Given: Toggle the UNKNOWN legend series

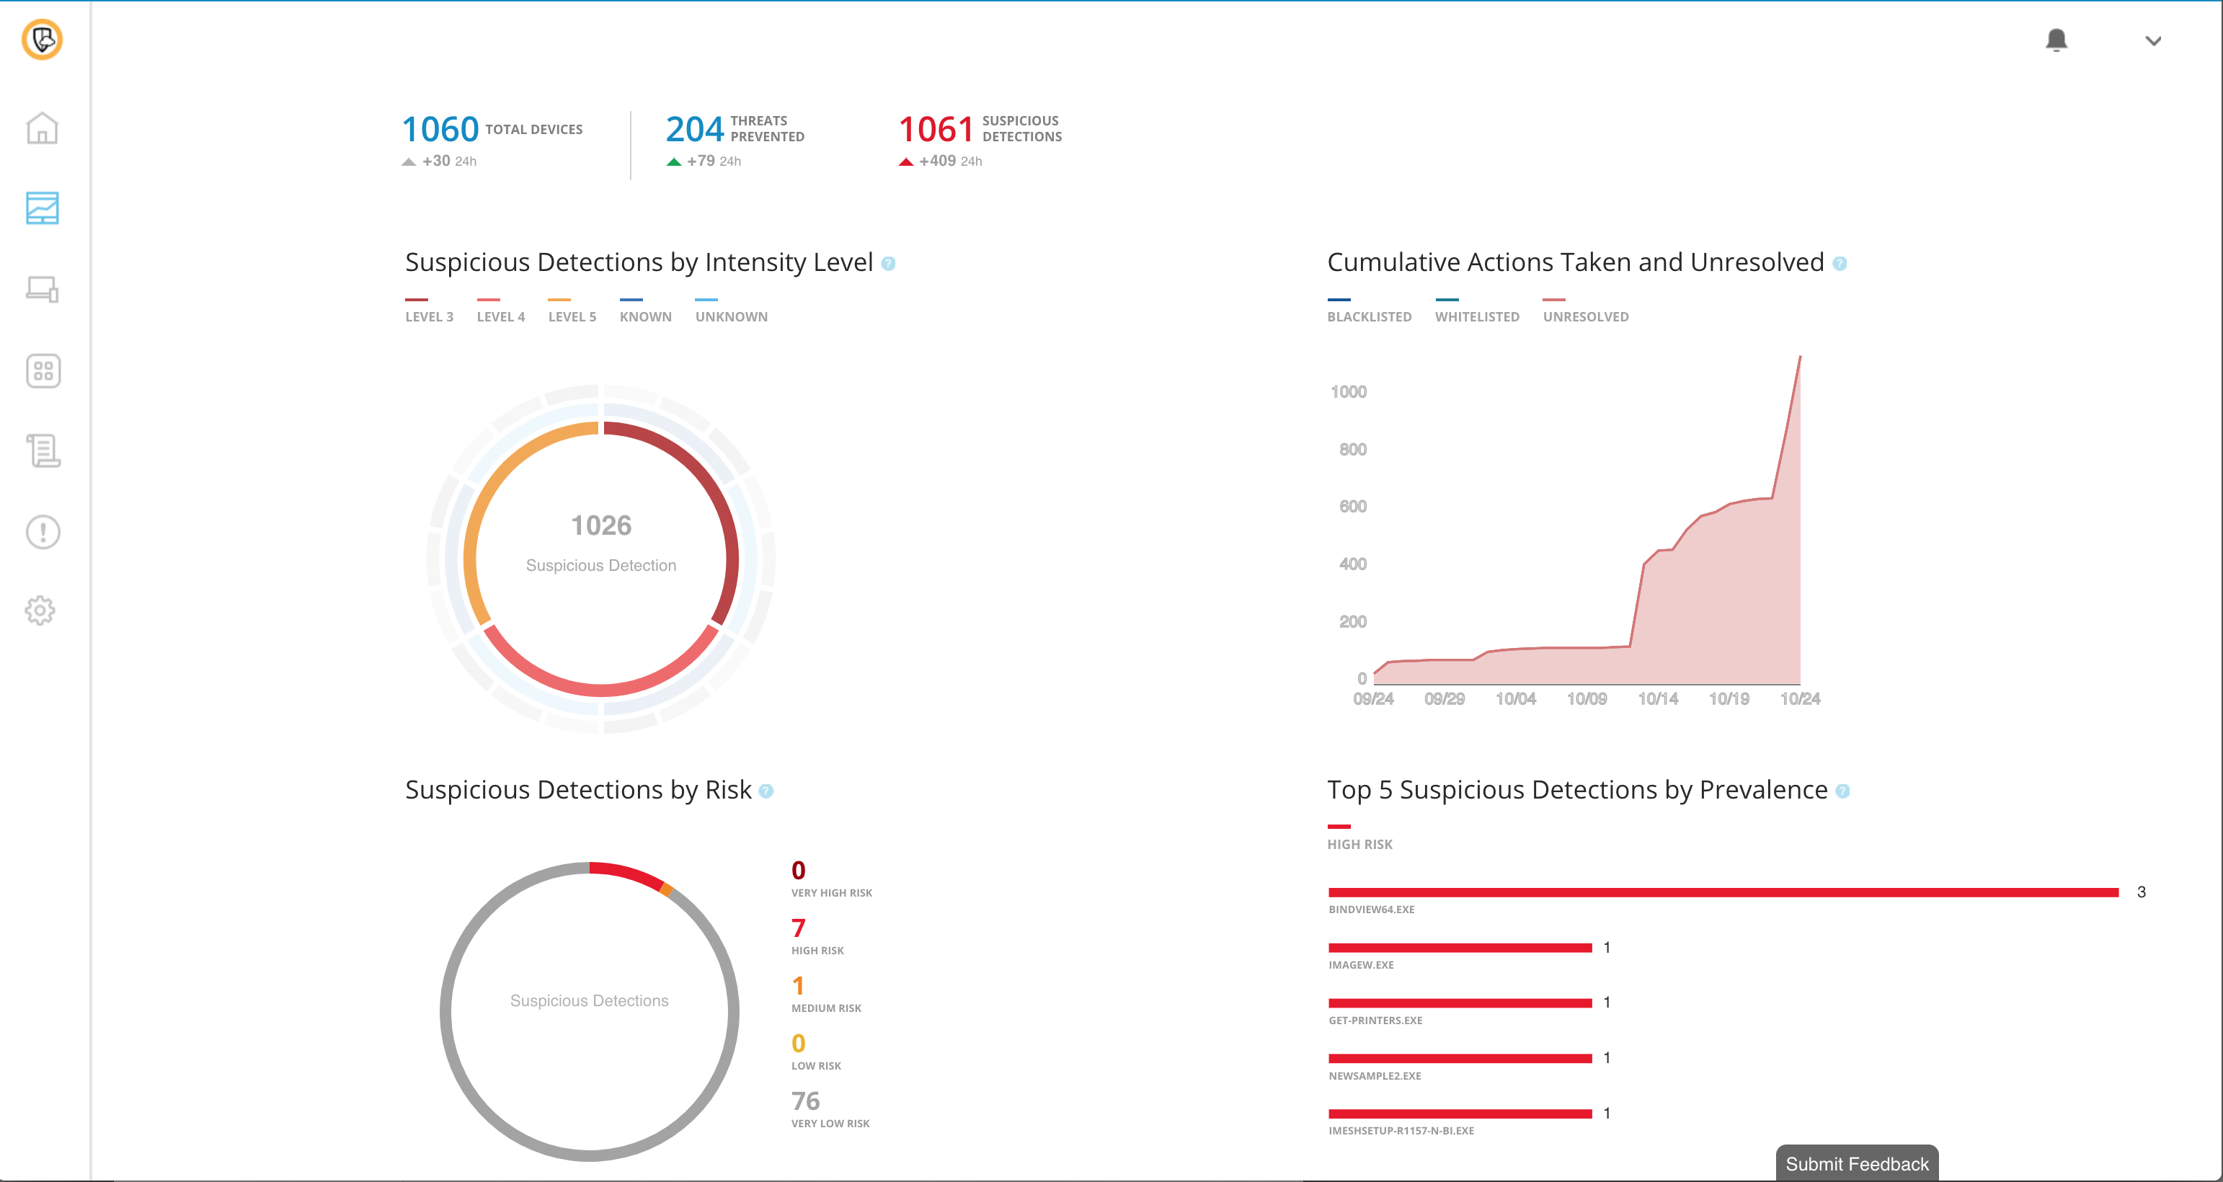Looking at the screenshot, I should coord(731,316).
